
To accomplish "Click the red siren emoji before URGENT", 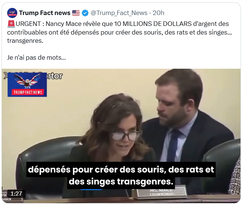I will pyautogui.click(x=11, y=24).
